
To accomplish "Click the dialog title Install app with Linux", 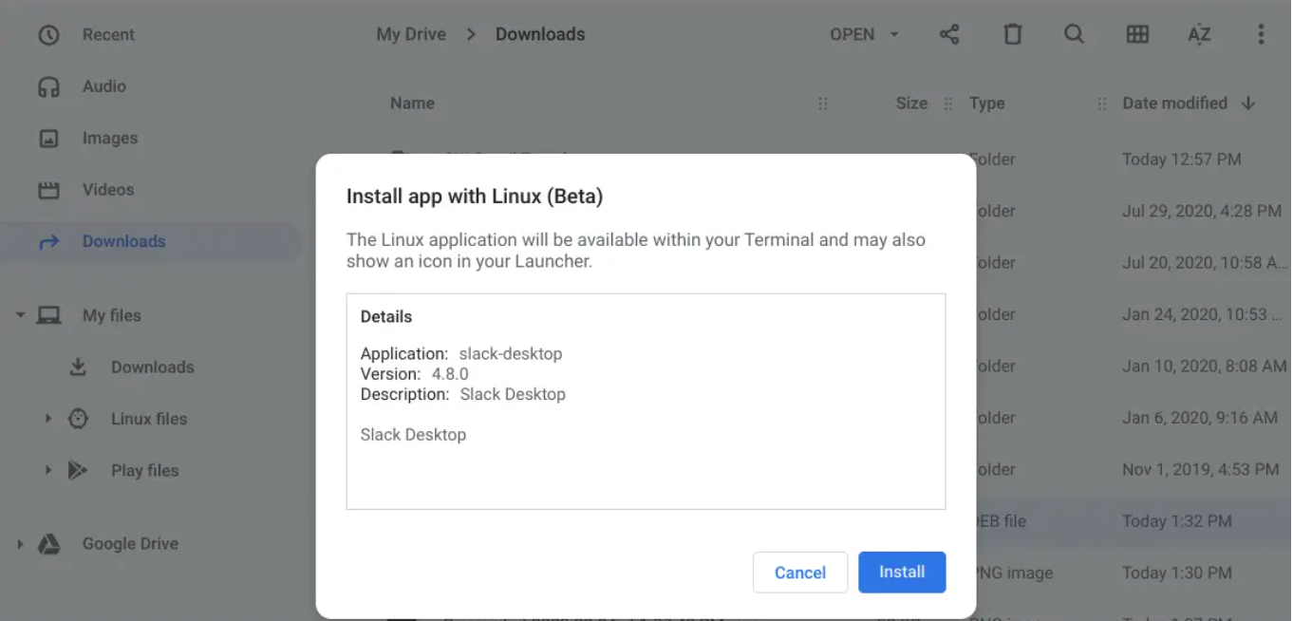I will (475, 197).
